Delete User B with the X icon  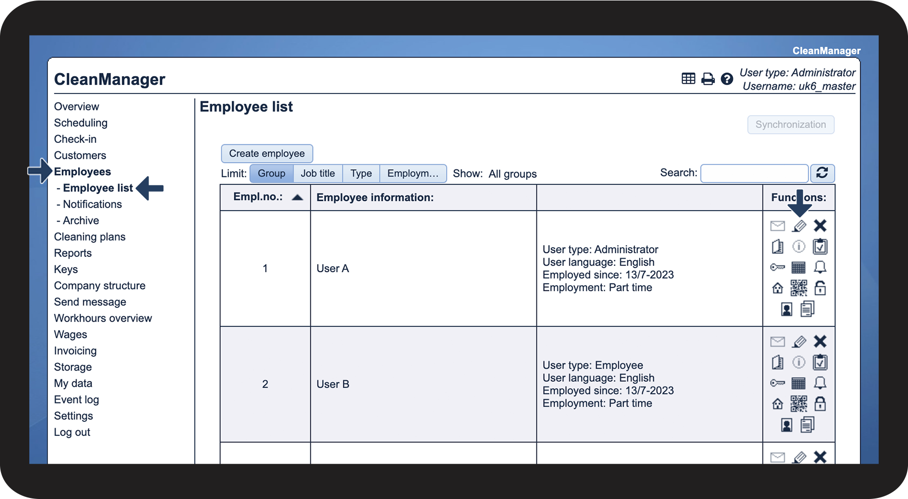pos(820,341)
